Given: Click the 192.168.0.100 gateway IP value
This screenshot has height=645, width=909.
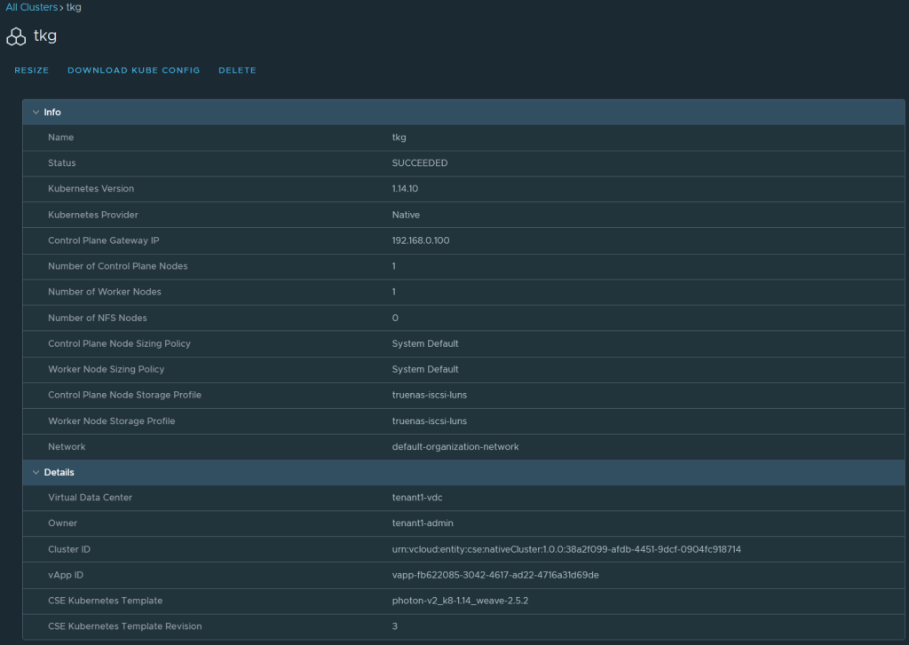Looking at the screenshot, I should coord(421,240).
